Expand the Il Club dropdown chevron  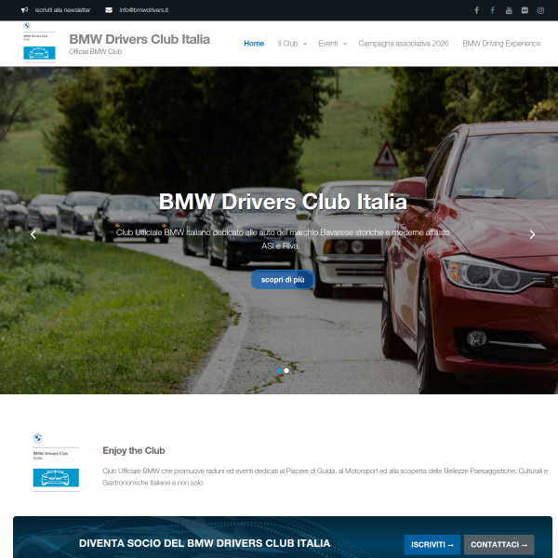(x=305, y=44)
